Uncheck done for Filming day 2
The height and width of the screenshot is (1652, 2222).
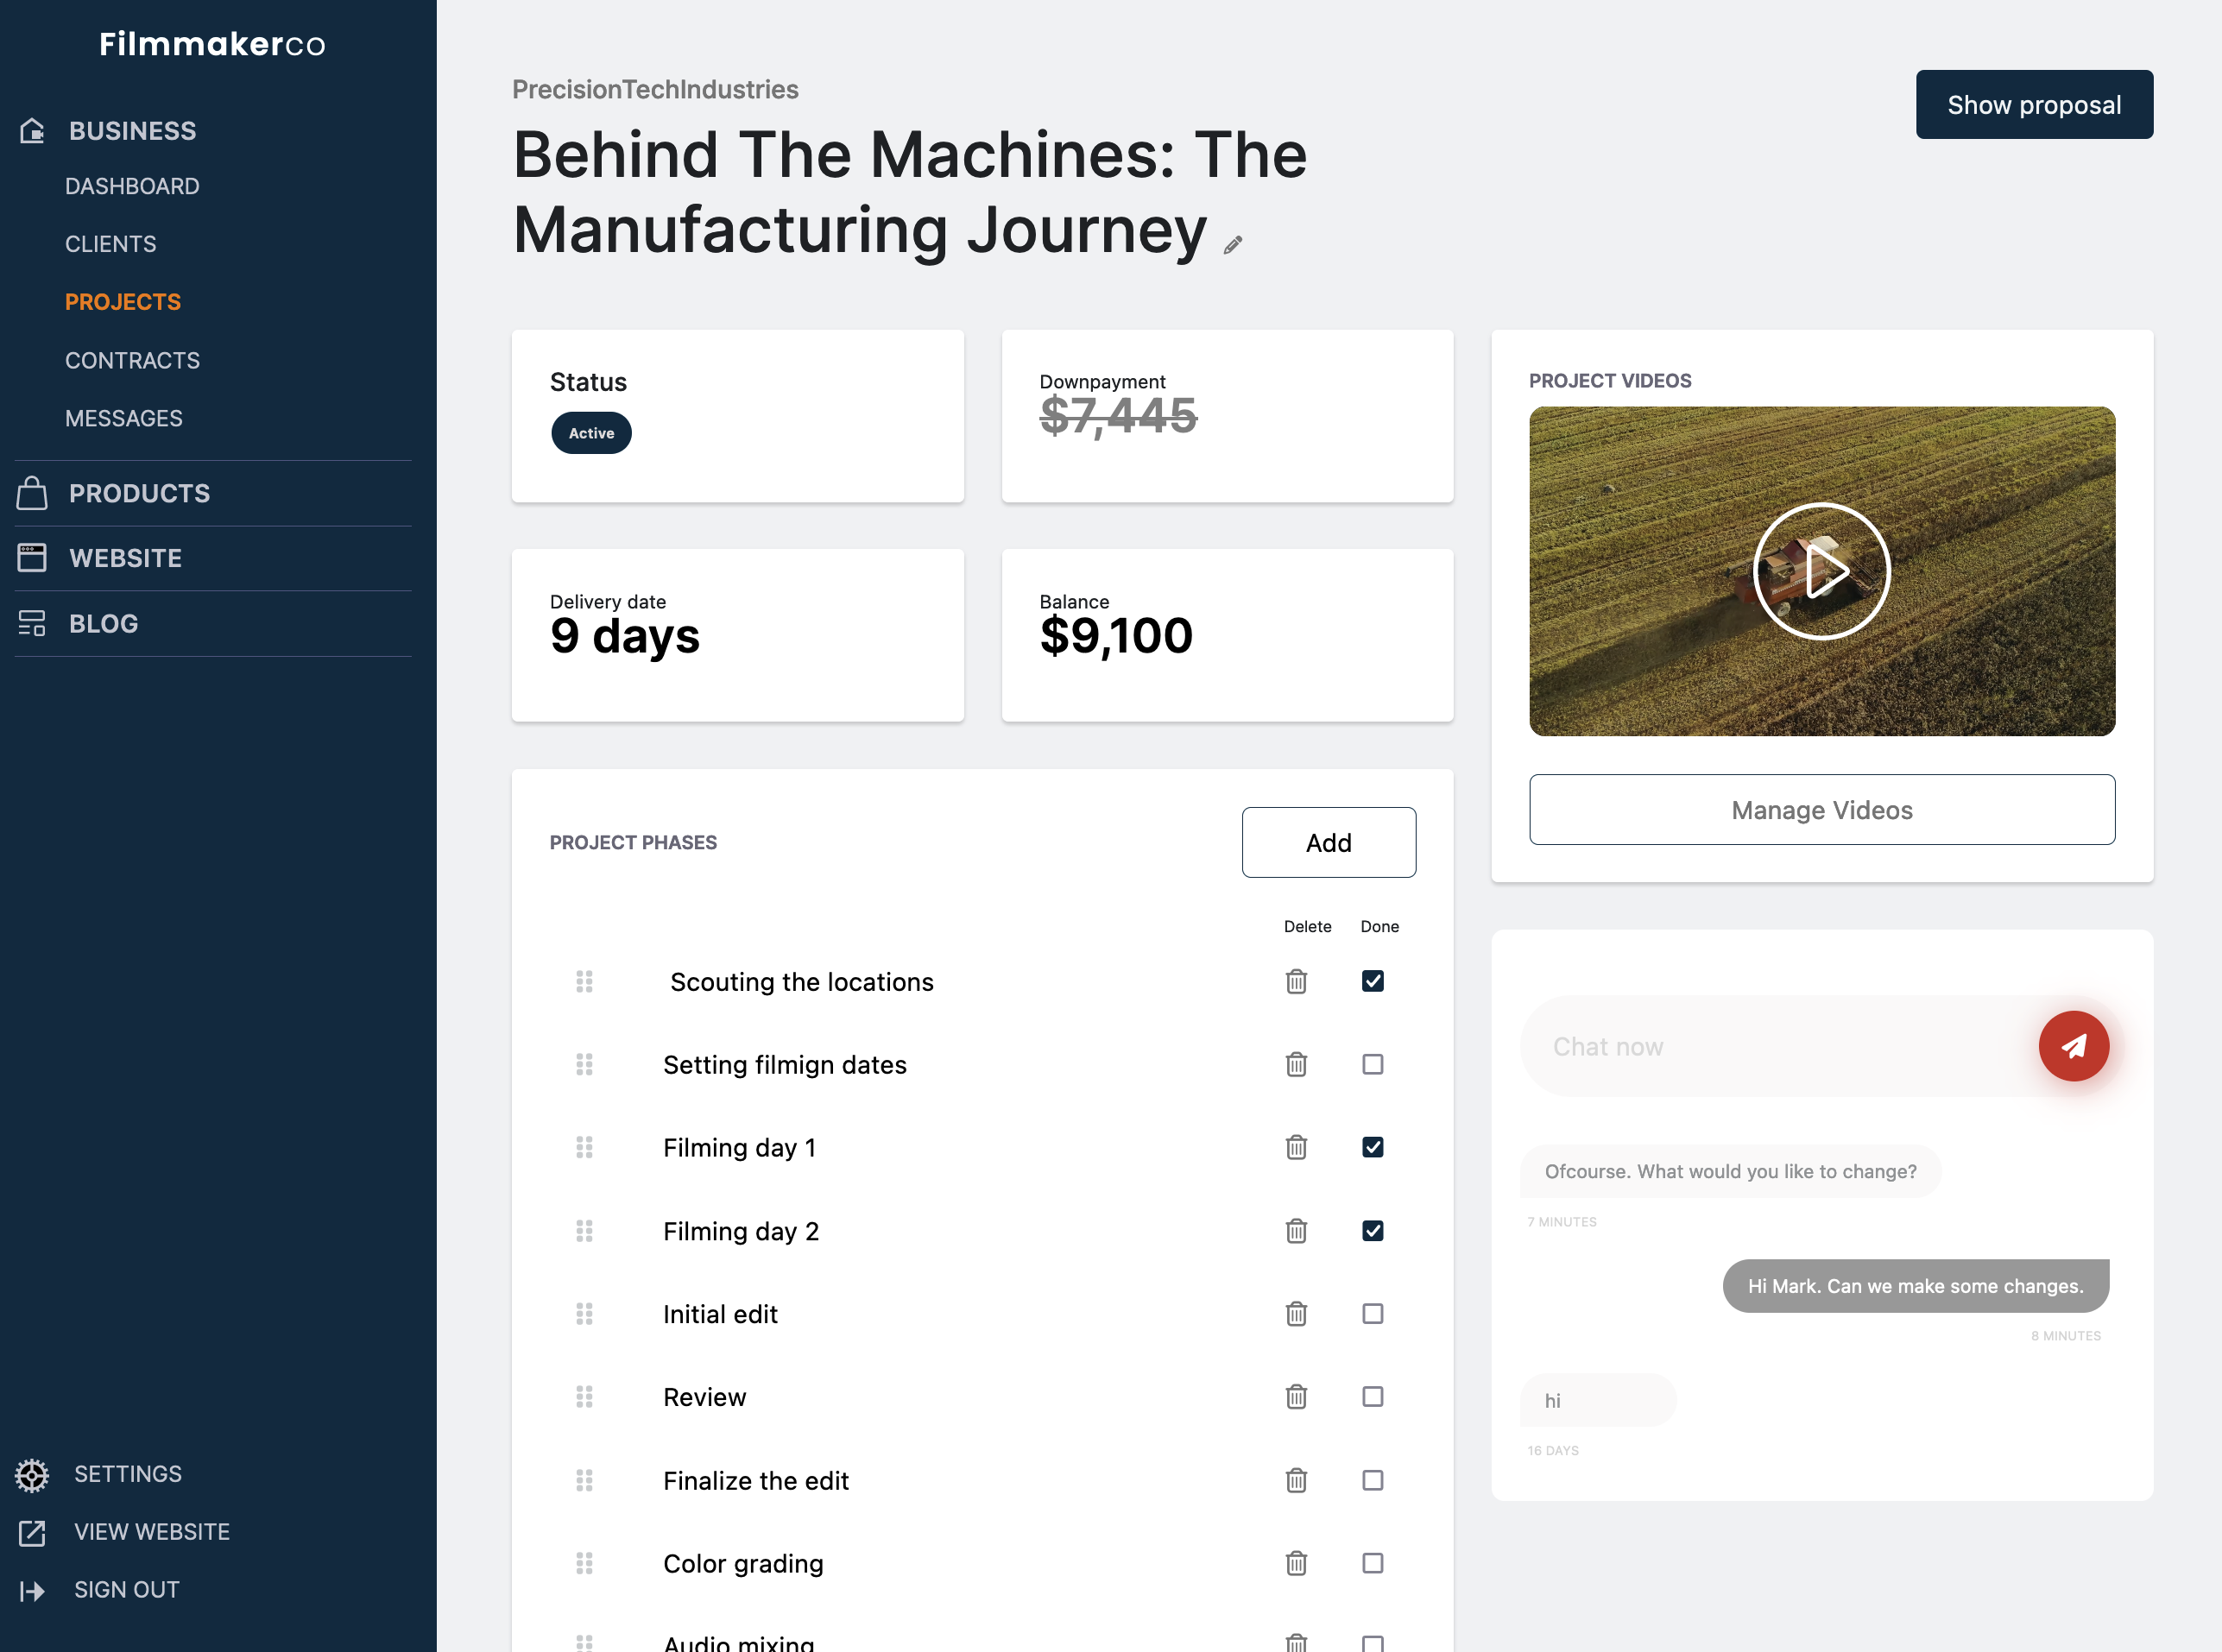tap(1372, 1230)
